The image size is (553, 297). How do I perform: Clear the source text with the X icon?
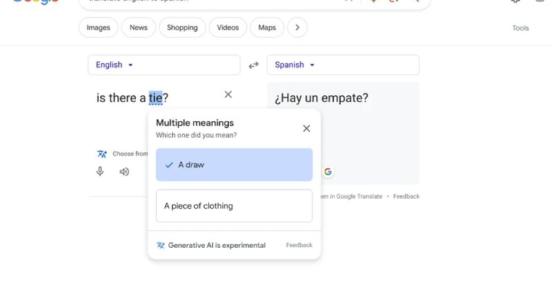point(228,95)
